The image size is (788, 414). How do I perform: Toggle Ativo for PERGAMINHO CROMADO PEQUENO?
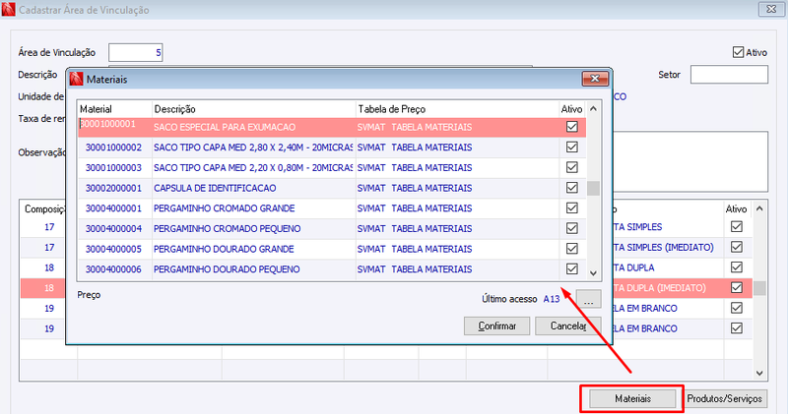pyautogui.click(x=572, y=228)
